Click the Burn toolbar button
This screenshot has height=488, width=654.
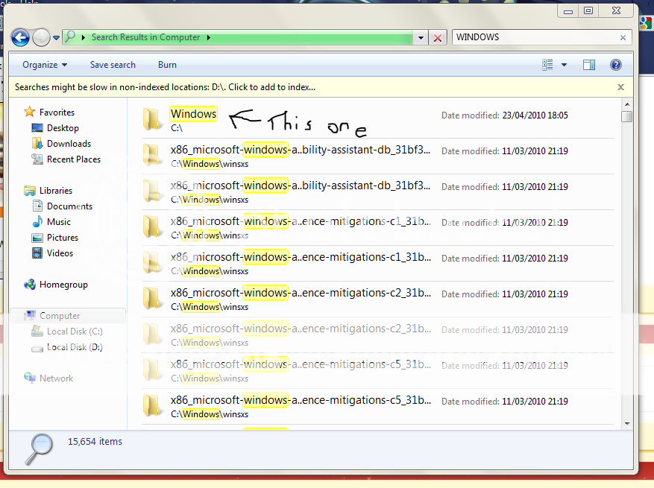pyautogui.click(x=167, y=65)
